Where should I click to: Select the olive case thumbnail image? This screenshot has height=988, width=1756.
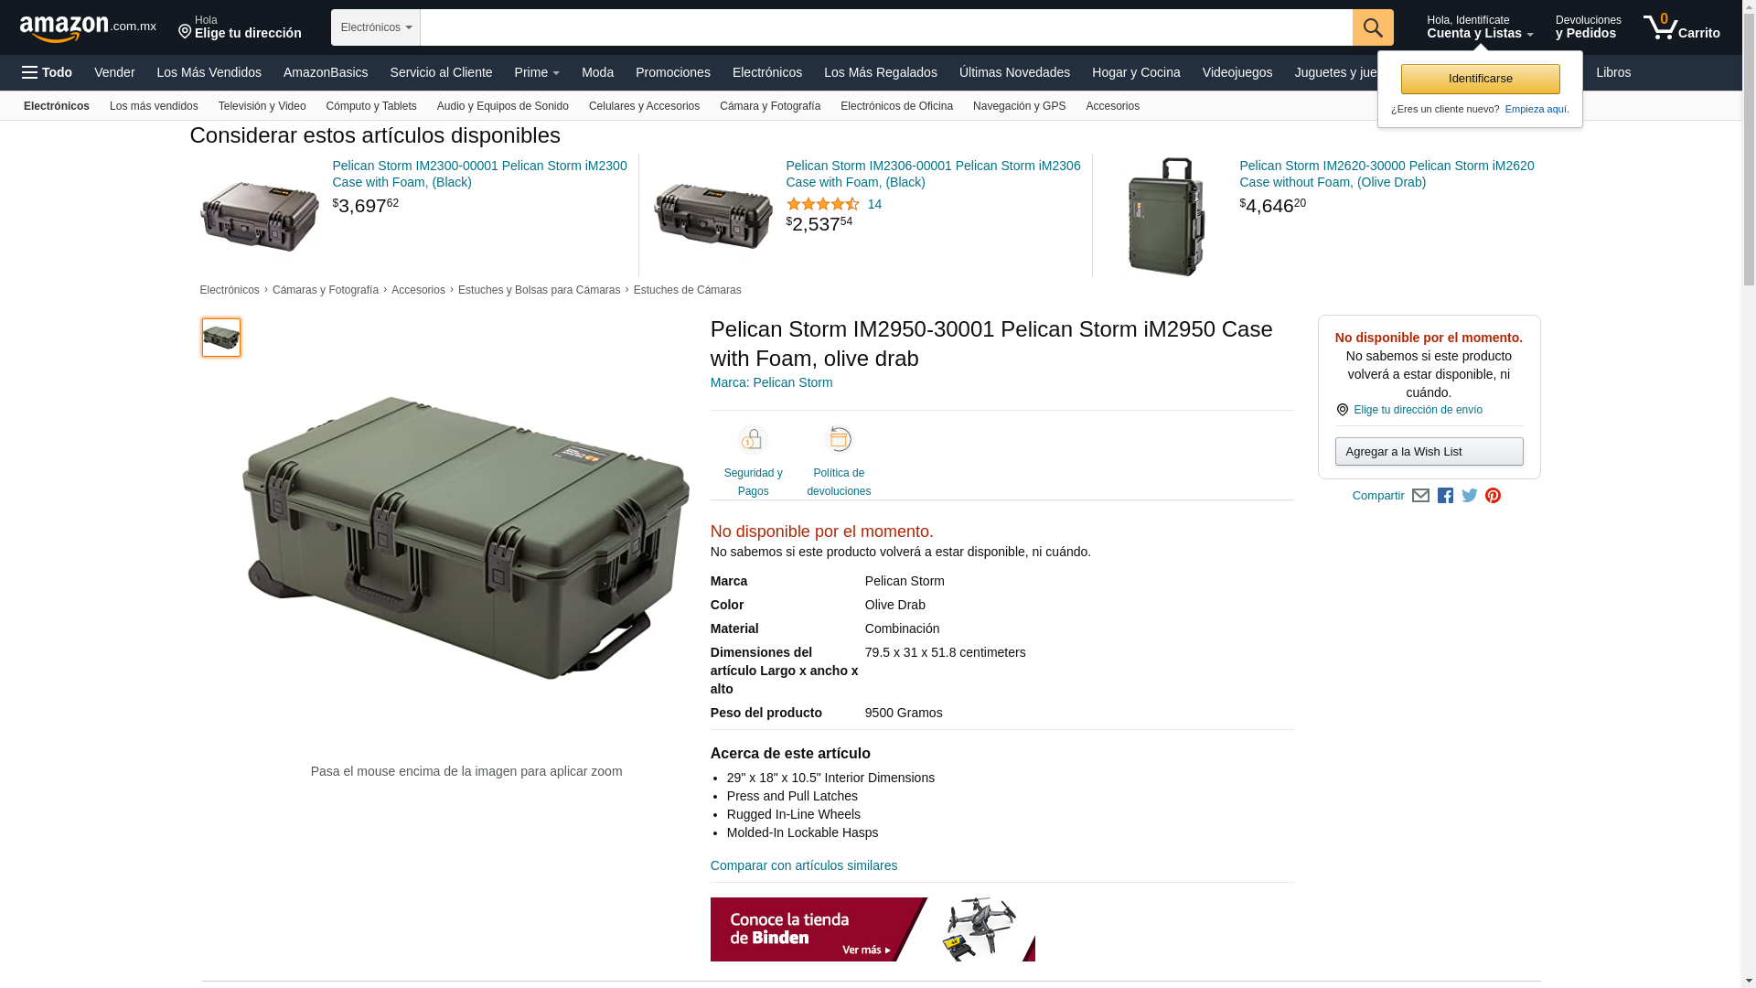[221, 338]
